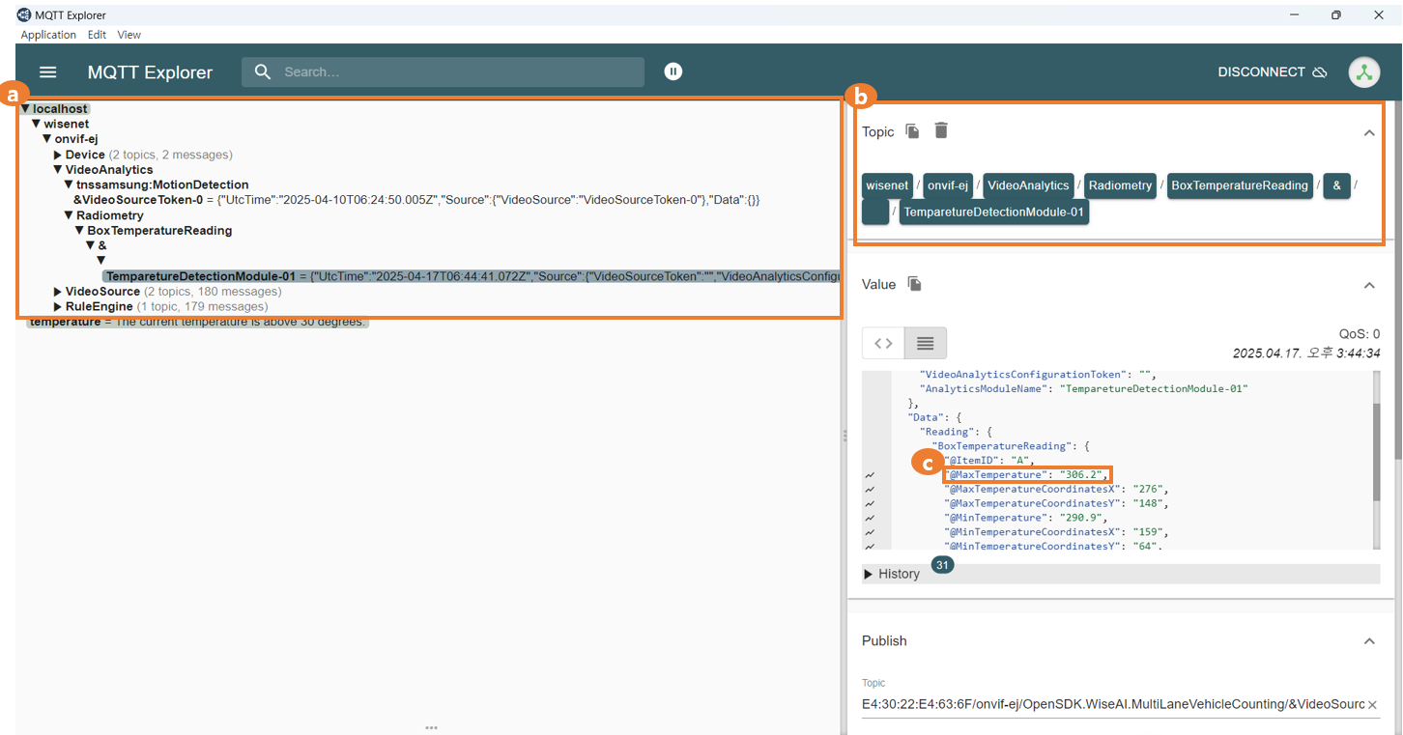The width and height of the screenshot is (1403, 735).
Task: Open the Application menu
Action: click(x=48, y=35)
